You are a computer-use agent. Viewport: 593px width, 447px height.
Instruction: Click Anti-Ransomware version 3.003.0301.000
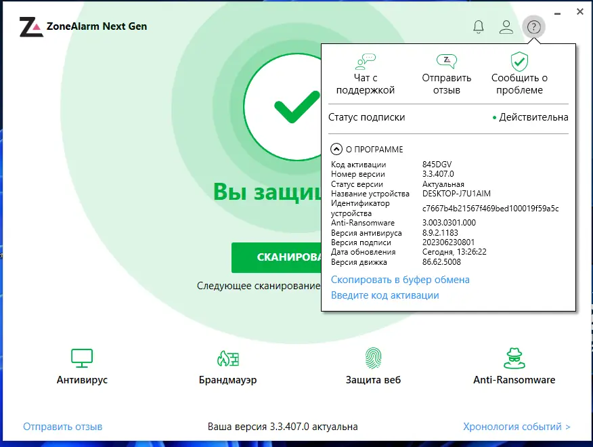[x=449, y=223]
